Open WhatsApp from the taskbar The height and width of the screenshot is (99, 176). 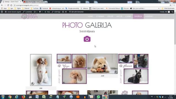point(98,97)
